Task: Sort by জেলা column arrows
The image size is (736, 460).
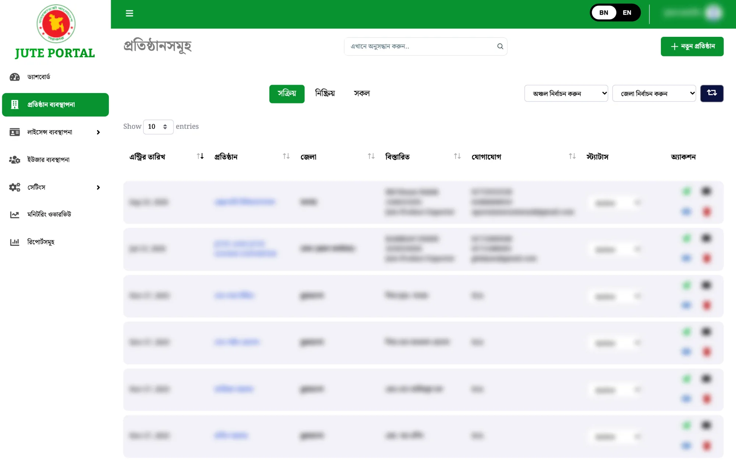Action: (x=371, y=156)
